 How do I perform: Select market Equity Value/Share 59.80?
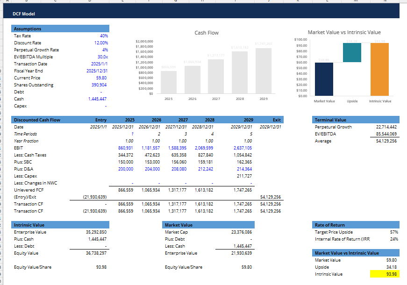(x=247, y=267)
